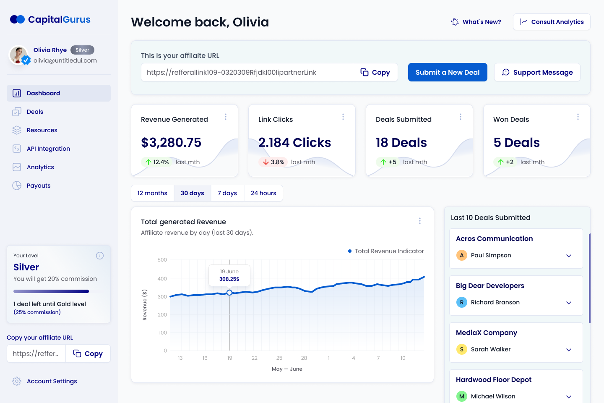The height and width of the screenshot is (403, 604).
Task: Expand Richard Branson's Big Dear Developers deal
Action: pyautogui.click(x=569, y=303)
